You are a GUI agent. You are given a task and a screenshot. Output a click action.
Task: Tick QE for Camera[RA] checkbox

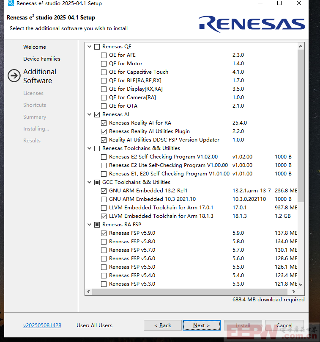click(104, 97)
